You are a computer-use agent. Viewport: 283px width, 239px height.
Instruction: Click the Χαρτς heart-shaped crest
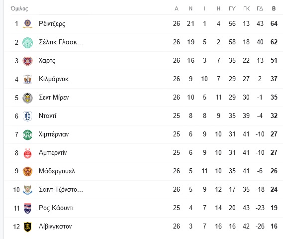[x=28, y=61]
